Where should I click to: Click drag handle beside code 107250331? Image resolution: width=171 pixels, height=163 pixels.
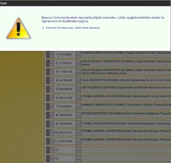pos(48,106)
